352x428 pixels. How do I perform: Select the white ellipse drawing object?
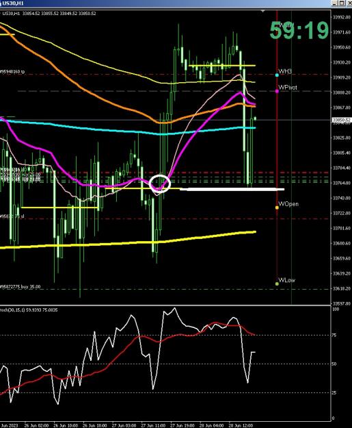click(160, 184)
